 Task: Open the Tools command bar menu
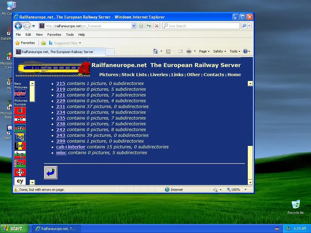[x=235, y=51]
